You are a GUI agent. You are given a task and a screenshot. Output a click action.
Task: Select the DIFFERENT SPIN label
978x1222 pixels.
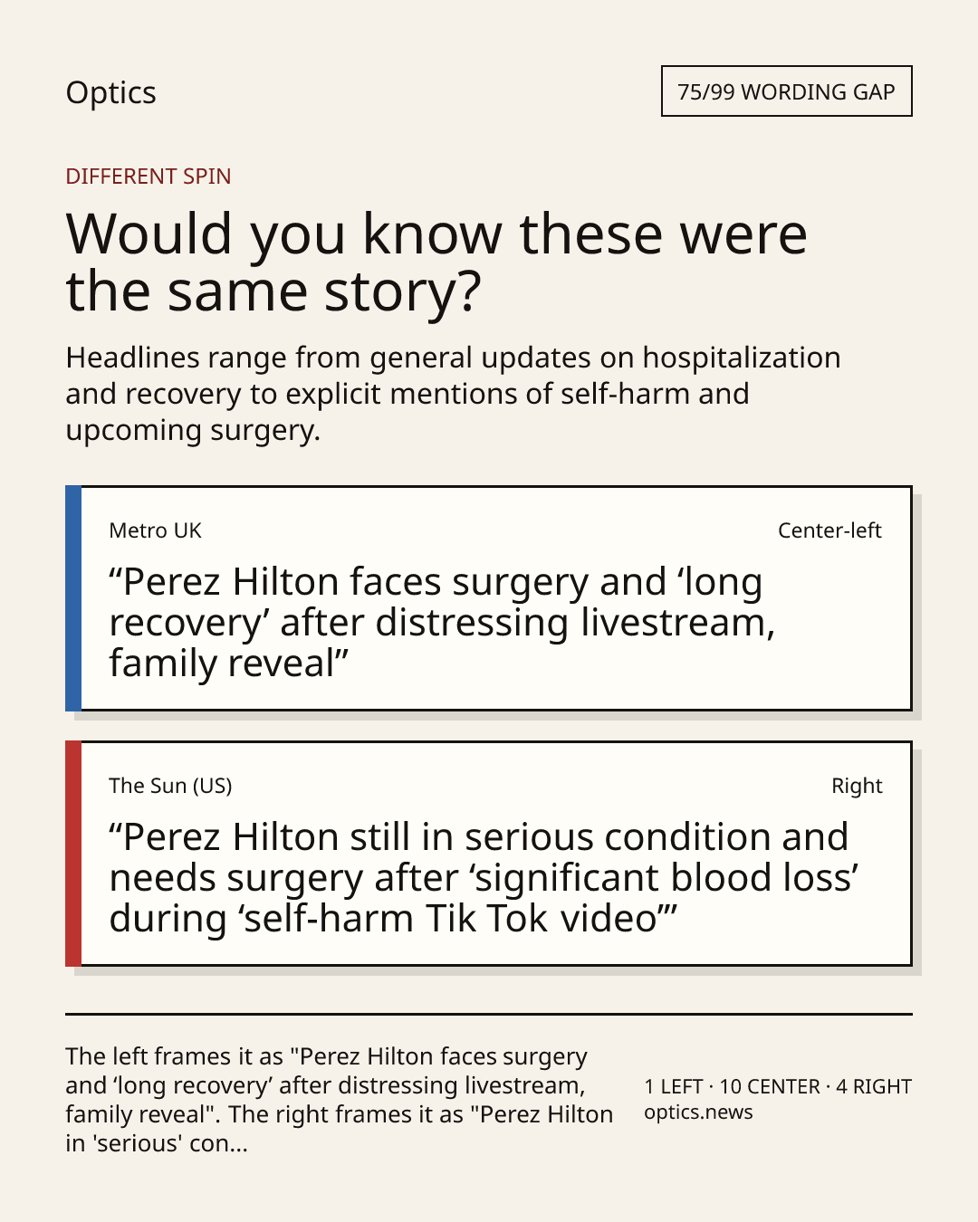click(x=149, y=176)
